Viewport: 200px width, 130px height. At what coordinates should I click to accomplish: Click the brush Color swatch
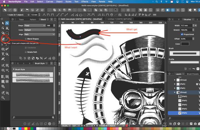point(185,44)
